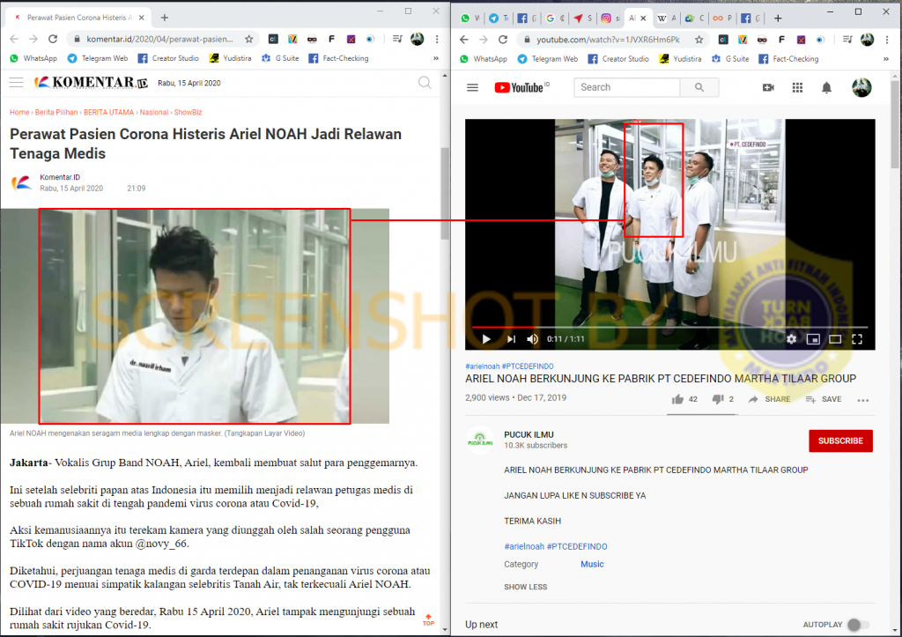Like the video with thumbs up
This screenshot has height=637, width=902.
(x=678, y=399)
